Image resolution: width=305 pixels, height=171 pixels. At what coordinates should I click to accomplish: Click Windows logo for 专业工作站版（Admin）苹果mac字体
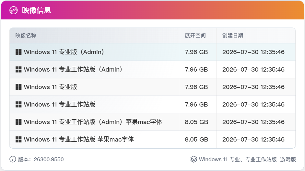pyautogui.click(x=18, y=122)
